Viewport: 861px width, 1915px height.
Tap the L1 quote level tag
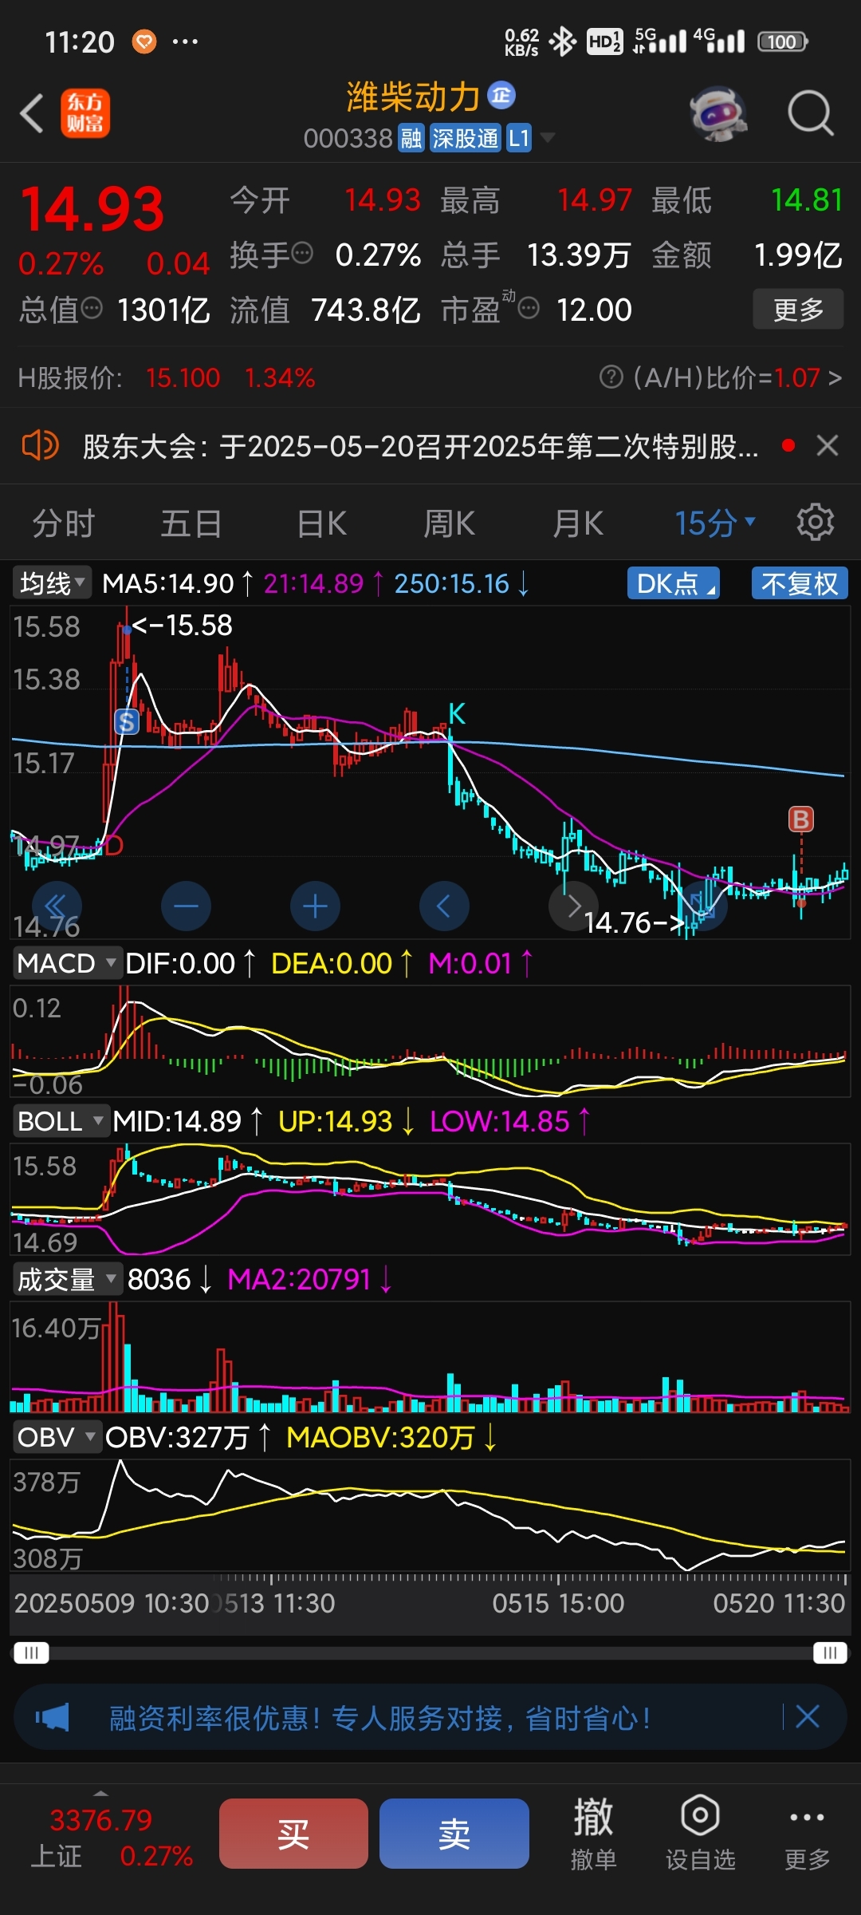click(x=519, y=139)
